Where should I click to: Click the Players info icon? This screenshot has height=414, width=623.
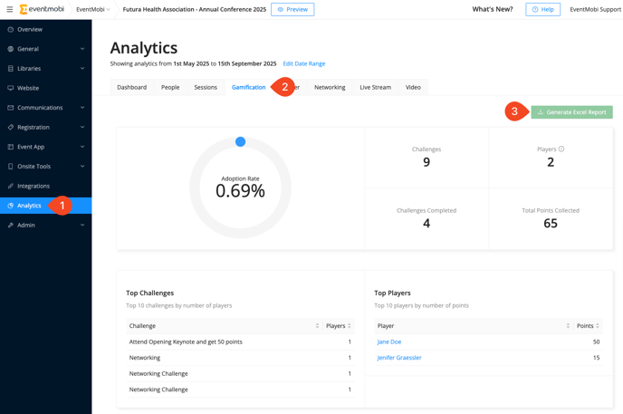[561, 149]
